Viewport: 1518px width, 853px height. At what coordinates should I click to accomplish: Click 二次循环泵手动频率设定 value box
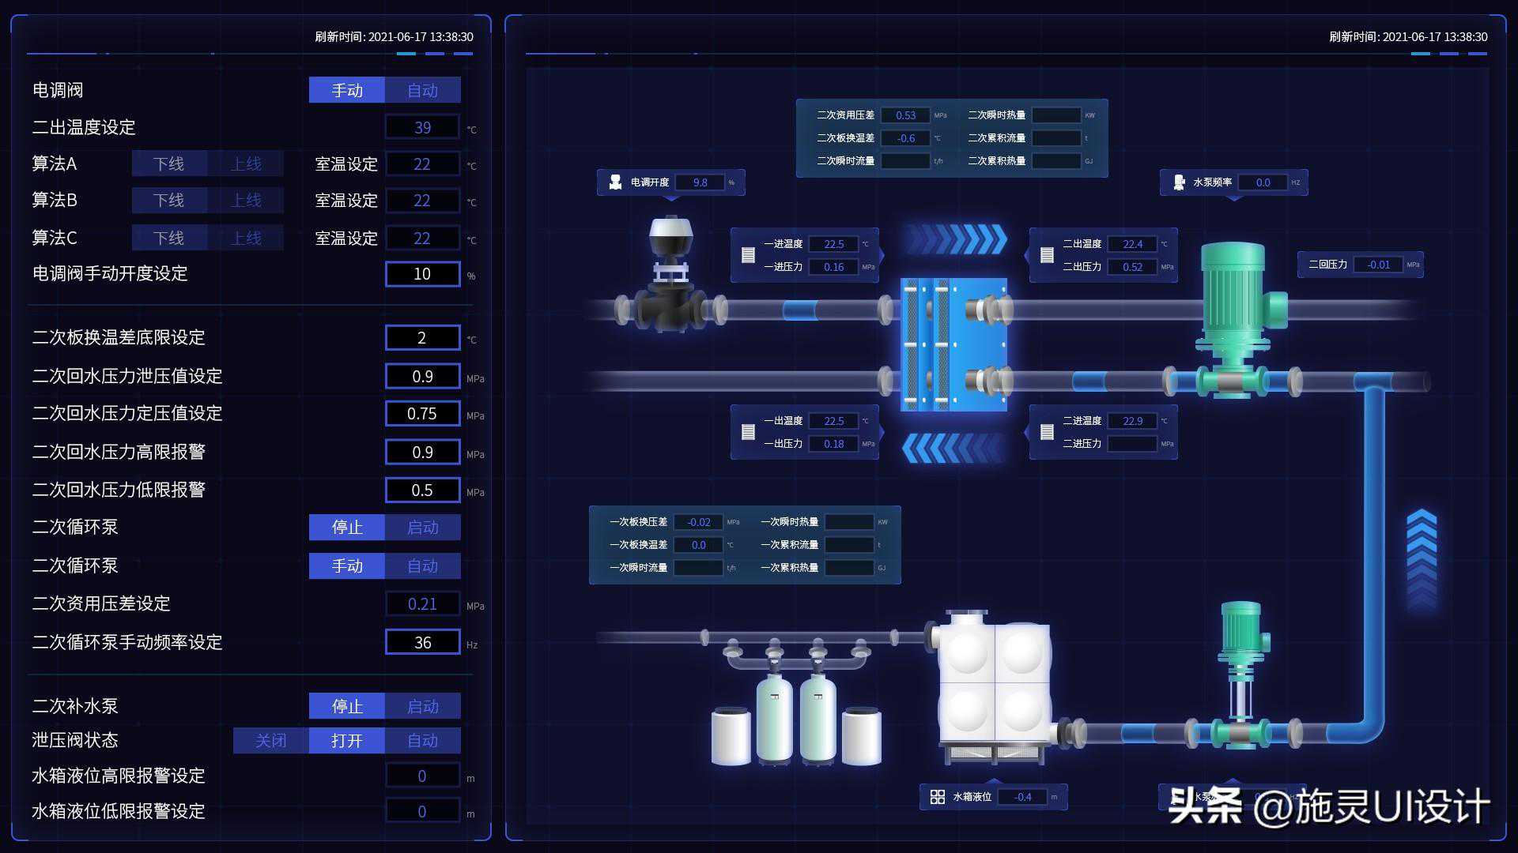(422, 642)
